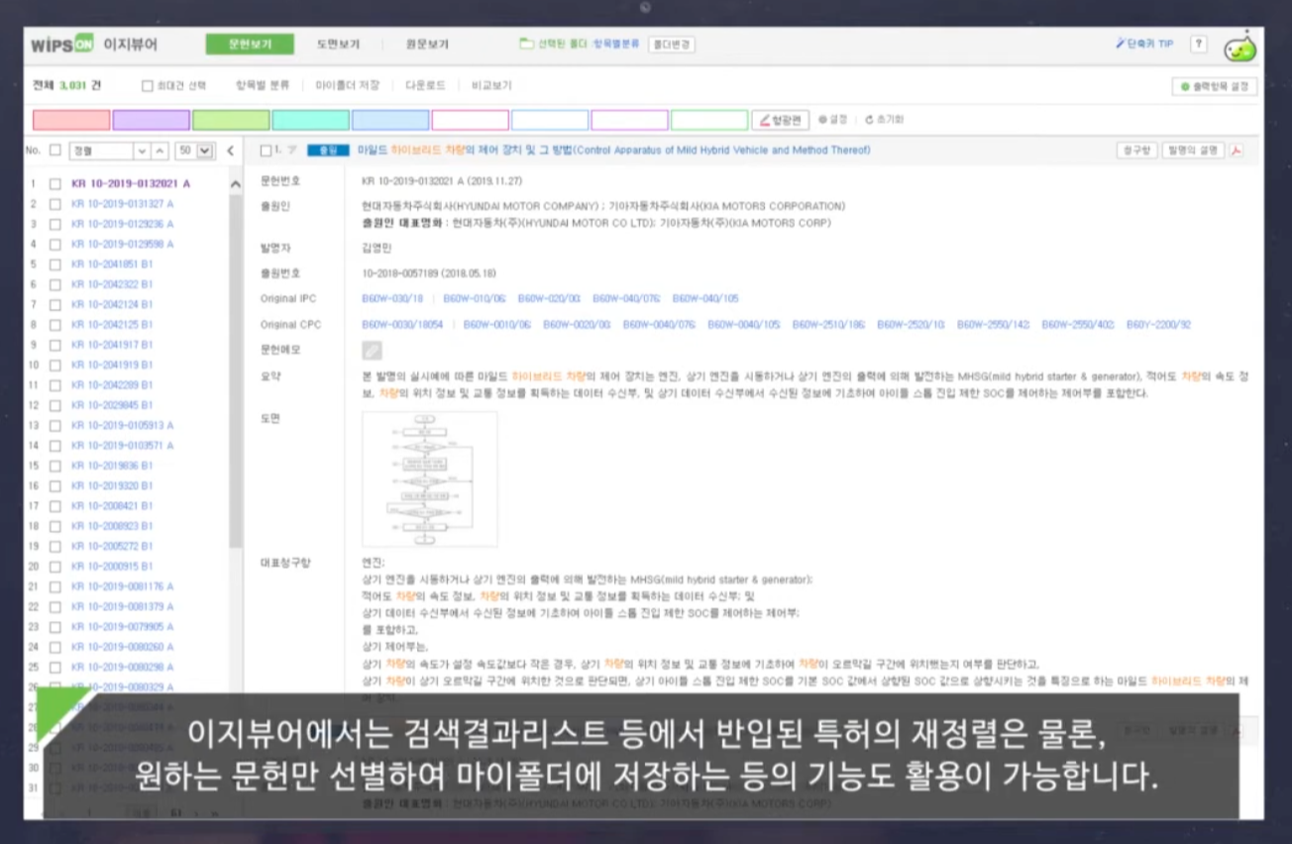Click CPC link B60W-0030/18054
This screenshot has height=844, width=1292.
(x=402, y=324)
